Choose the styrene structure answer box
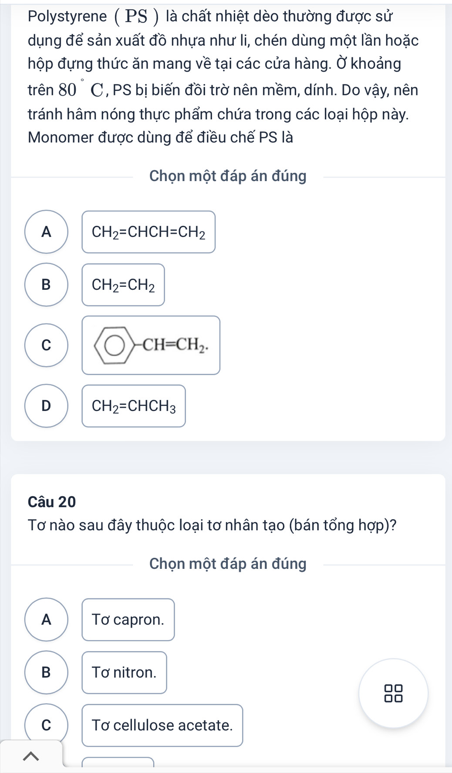Image resolution: width=452 pixels, height=773 pixels. [x=151, y=345]
